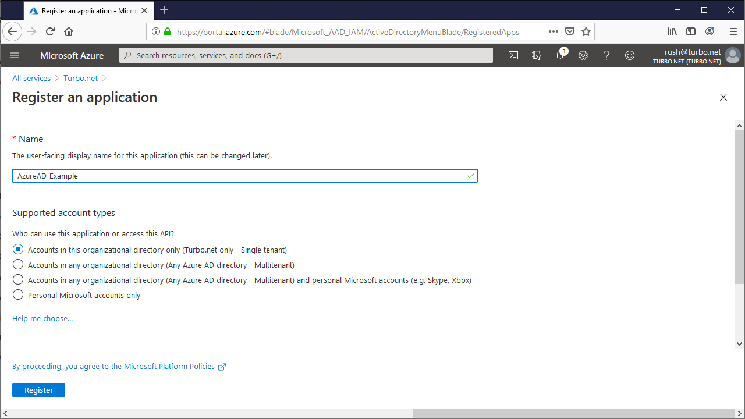Viewport: 745px width, 419px height.
Task: Open portal settings via gear icon
Action: (583, 55)
